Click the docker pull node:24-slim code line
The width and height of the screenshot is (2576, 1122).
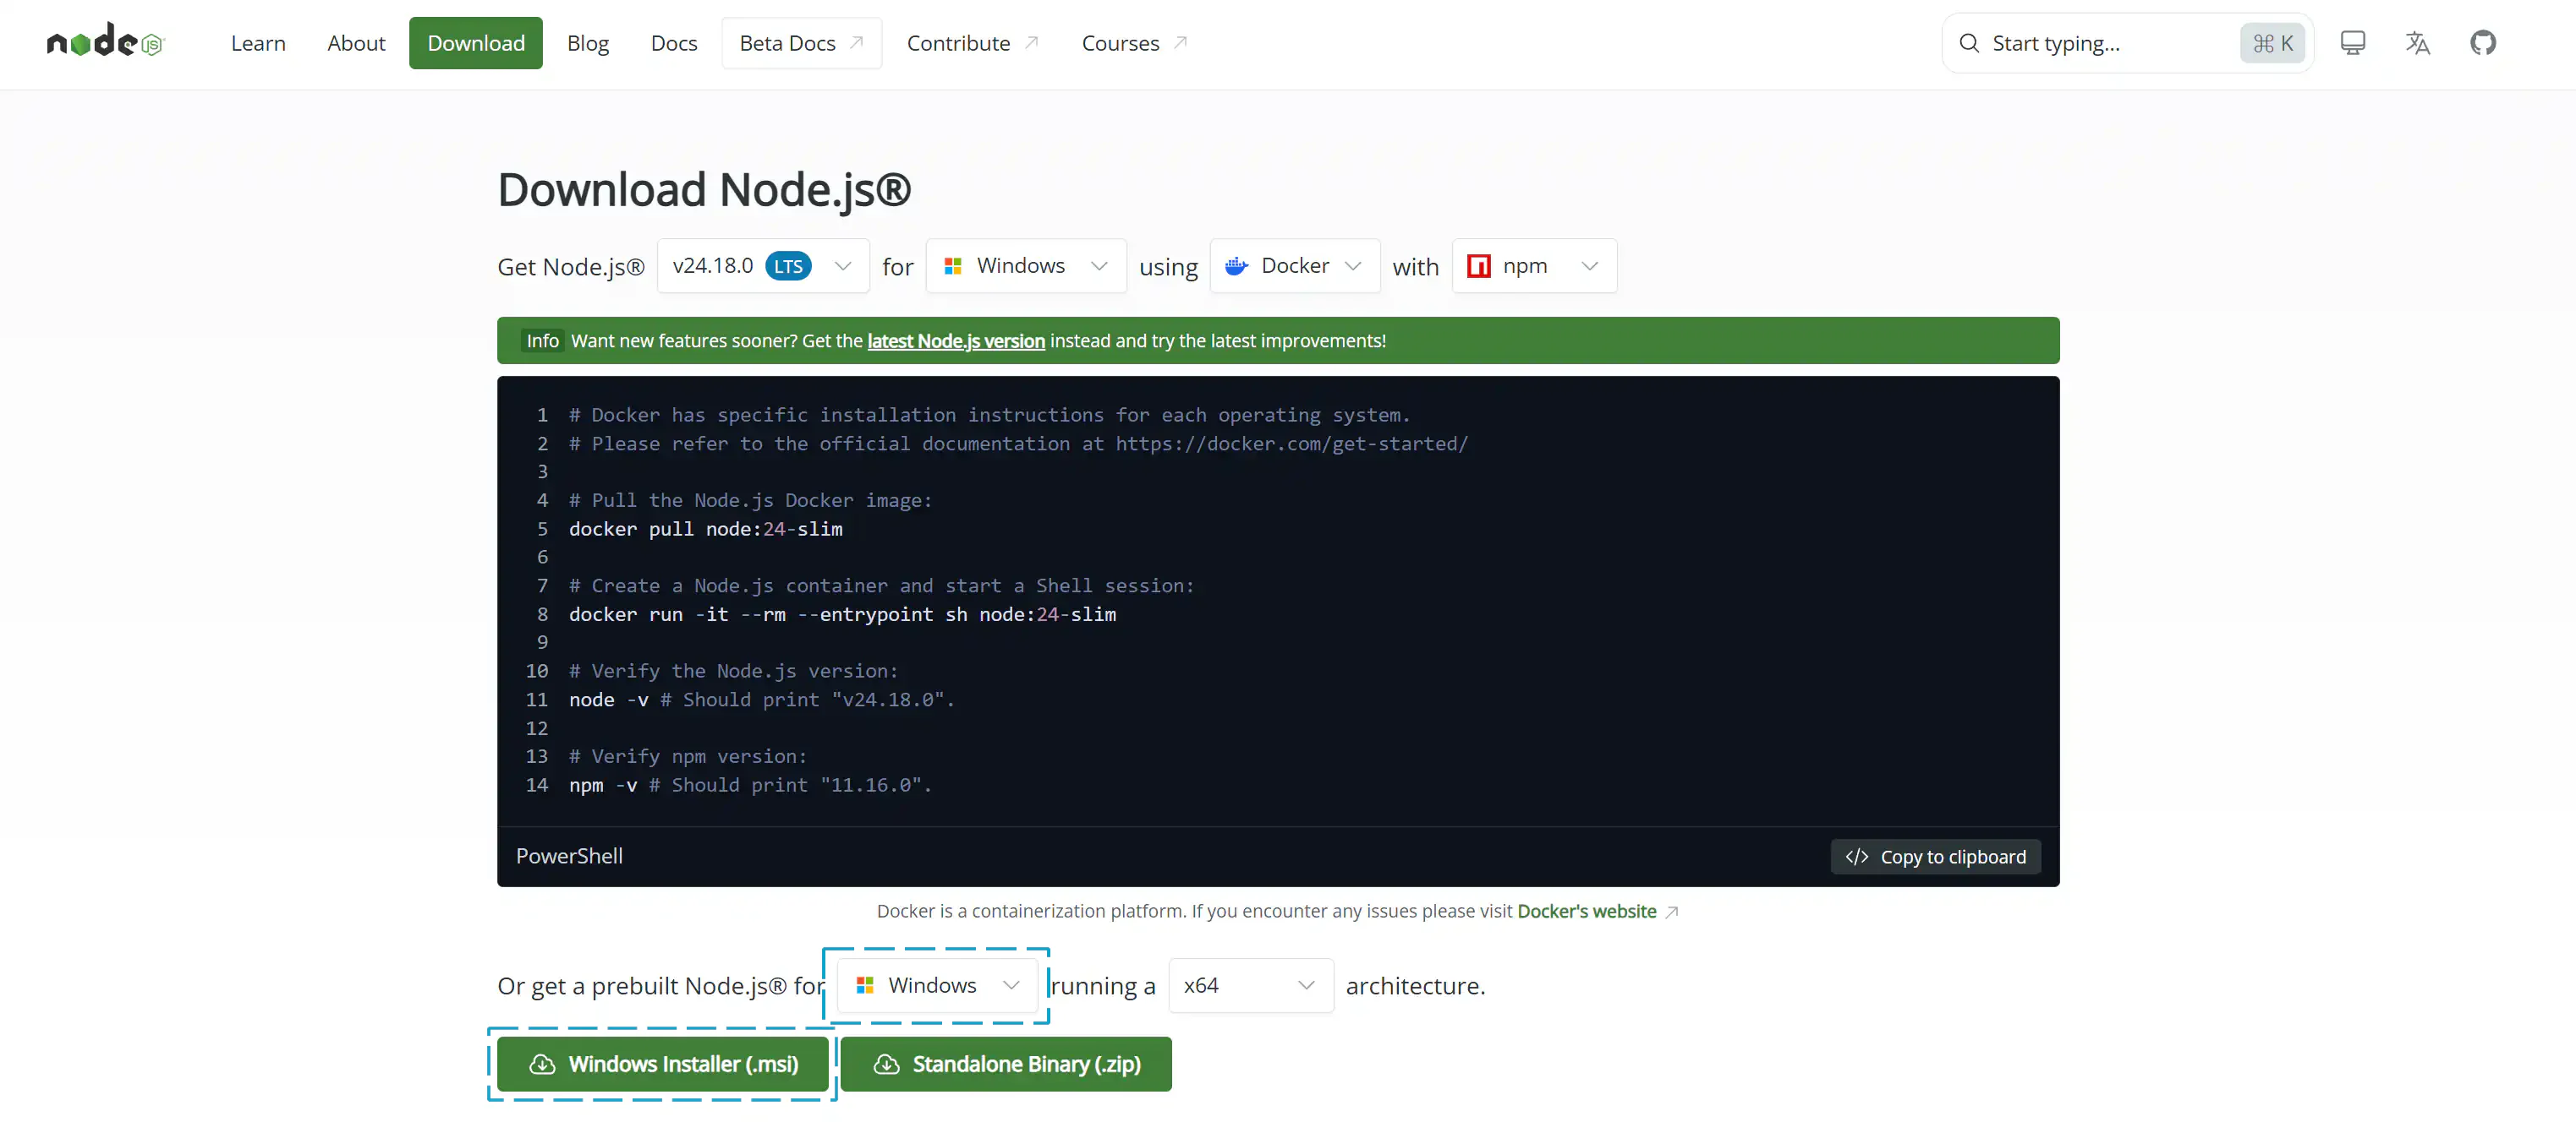(x=706, y=529)
